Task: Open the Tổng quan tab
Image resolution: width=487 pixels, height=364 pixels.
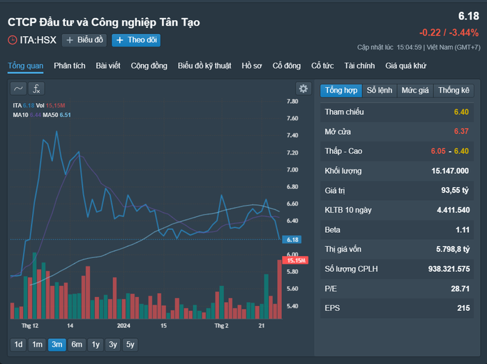Action: [26, 66]
